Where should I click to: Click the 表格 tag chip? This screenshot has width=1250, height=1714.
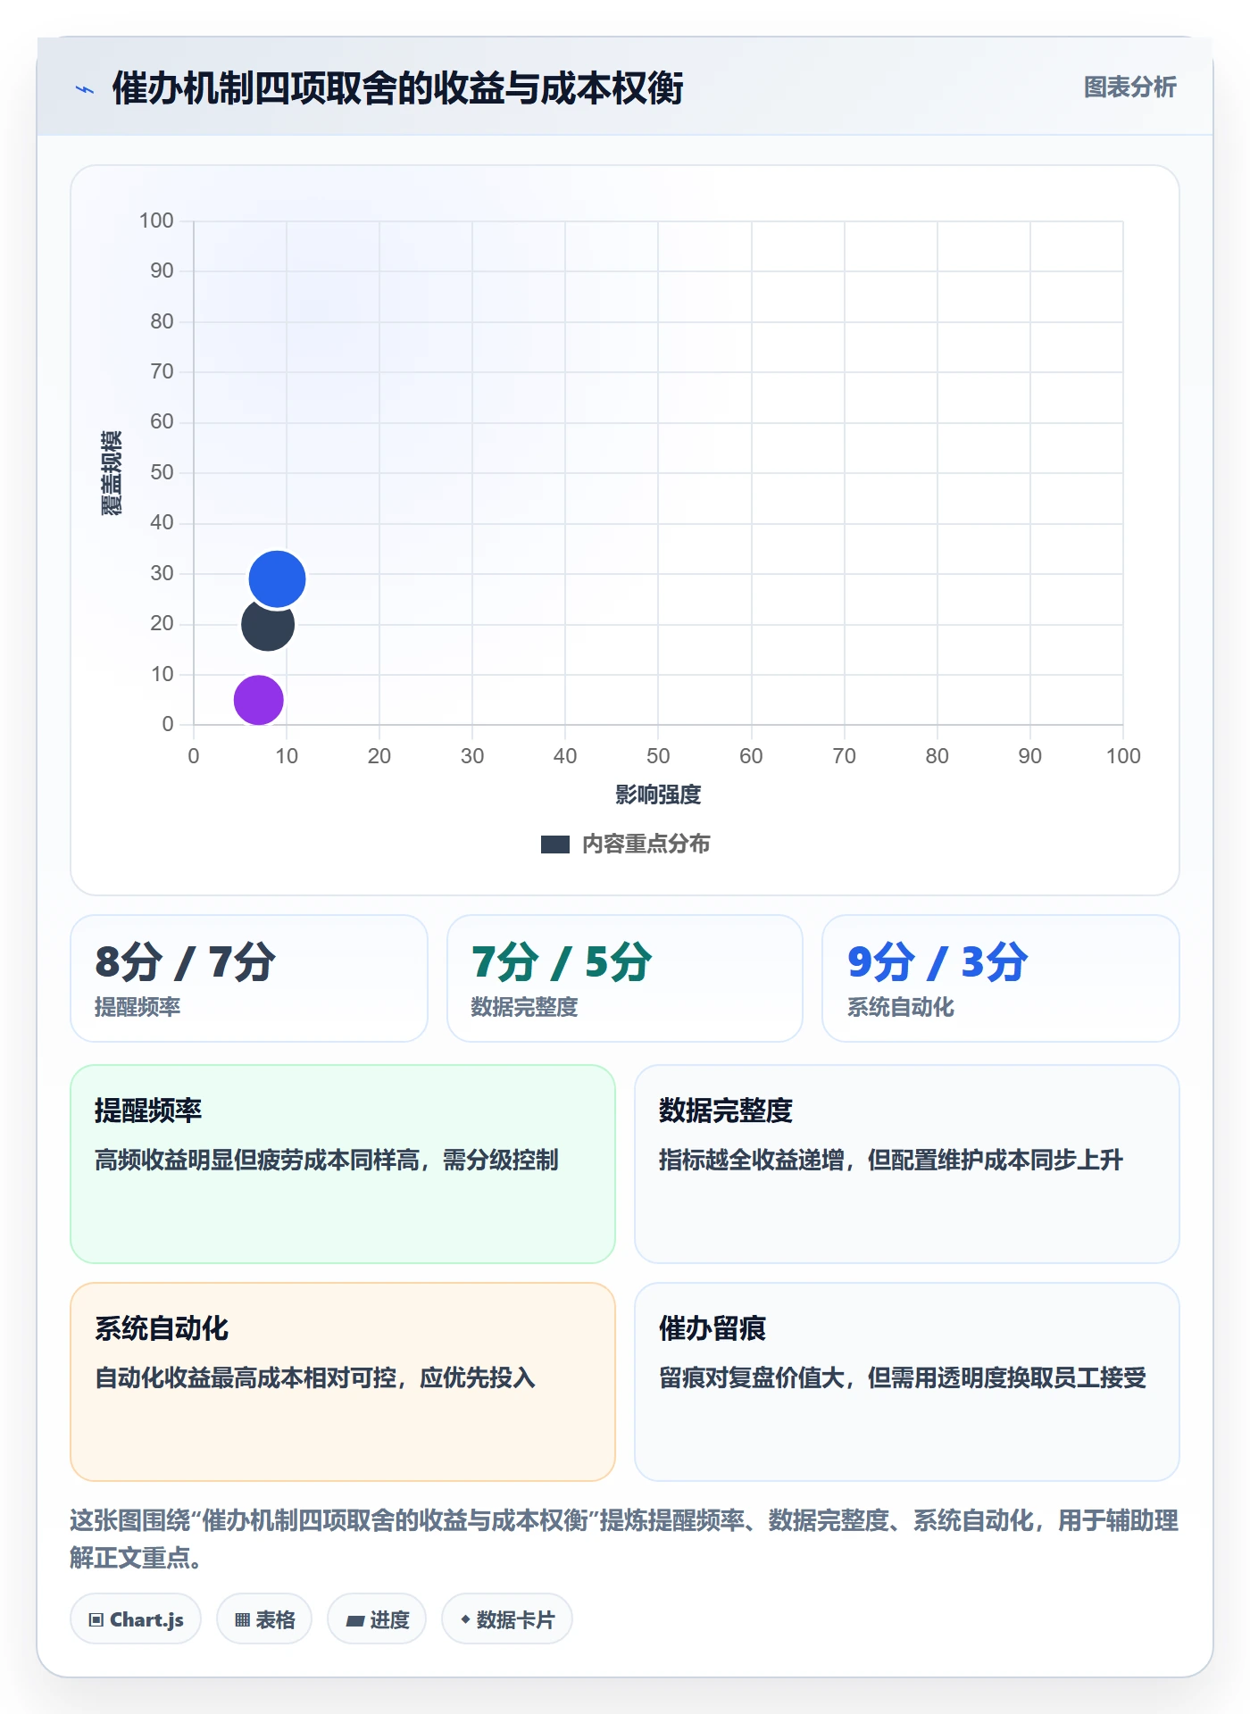264,1619
